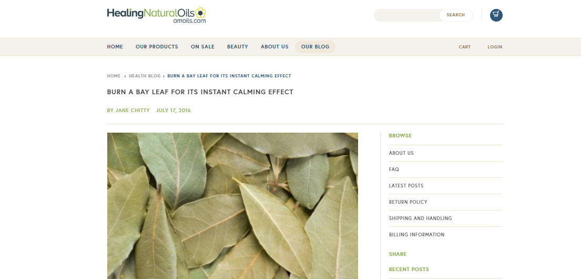Click the bay leaves article image
The image size is (581, 279).
point(233,206)
